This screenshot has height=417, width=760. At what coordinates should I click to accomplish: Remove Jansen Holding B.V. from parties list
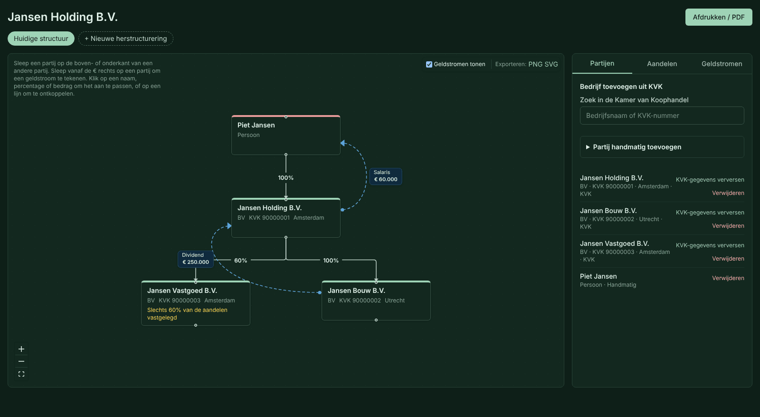pyautogui.click(x=728, y=193)
